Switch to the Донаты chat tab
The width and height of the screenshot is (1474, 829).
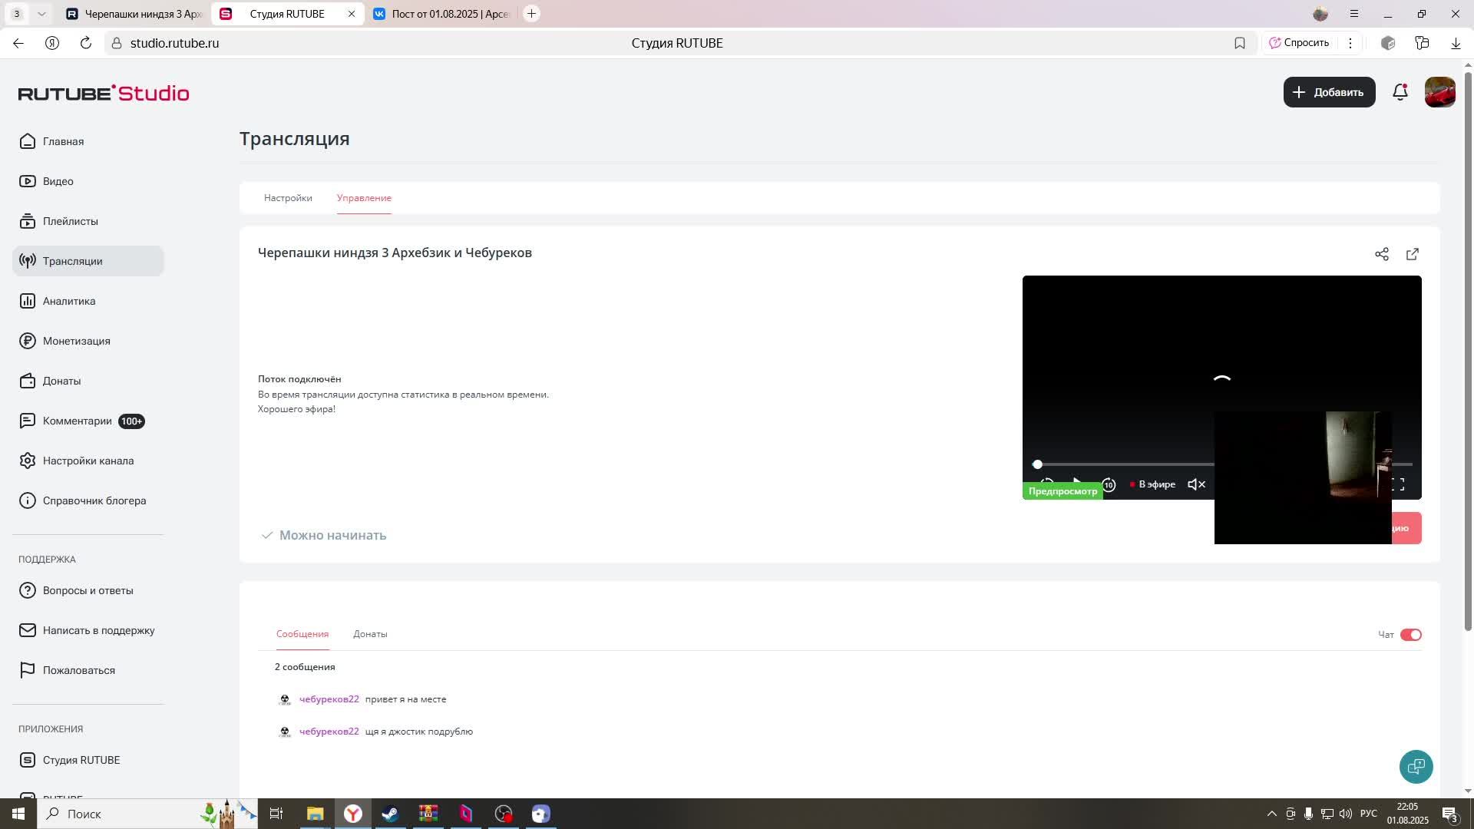tap(370, 634)
